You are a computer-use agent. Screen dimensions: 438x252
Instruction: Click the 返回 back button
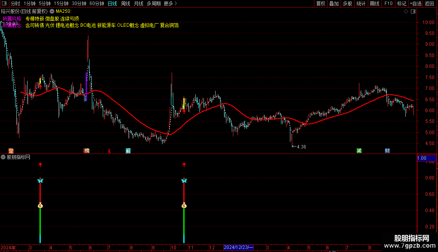coord(429,3)
